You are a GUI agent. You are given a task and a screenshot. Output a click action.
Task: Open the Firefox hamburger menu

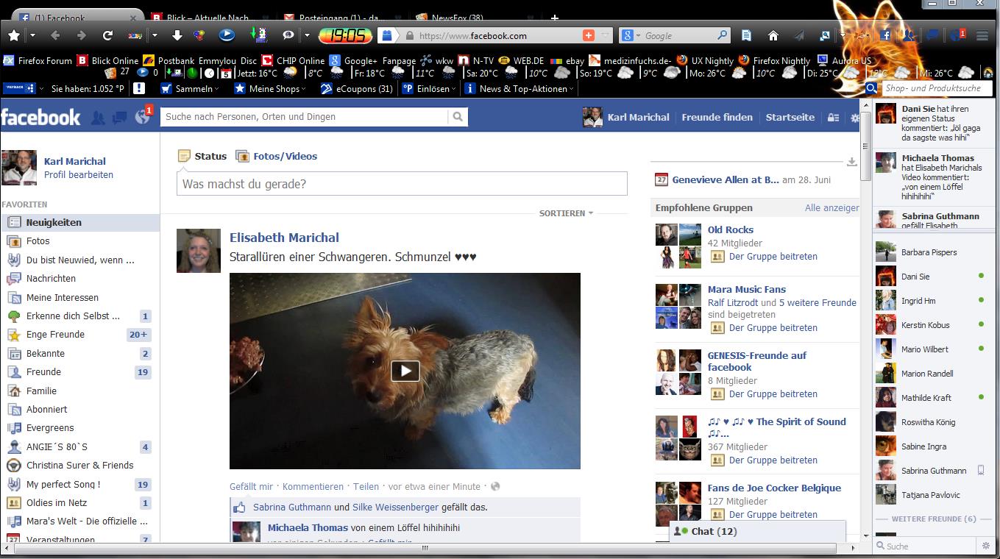coord(982,35)
